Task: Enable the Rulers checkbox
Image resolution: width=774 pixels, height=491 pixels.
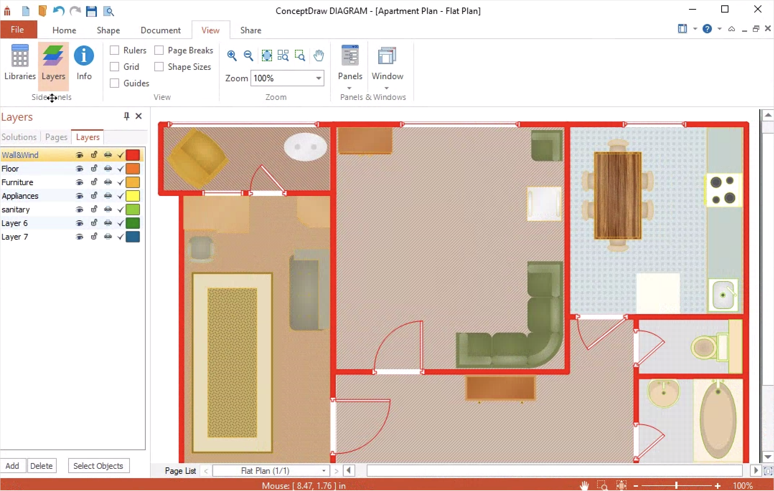Action: point(114,50)
